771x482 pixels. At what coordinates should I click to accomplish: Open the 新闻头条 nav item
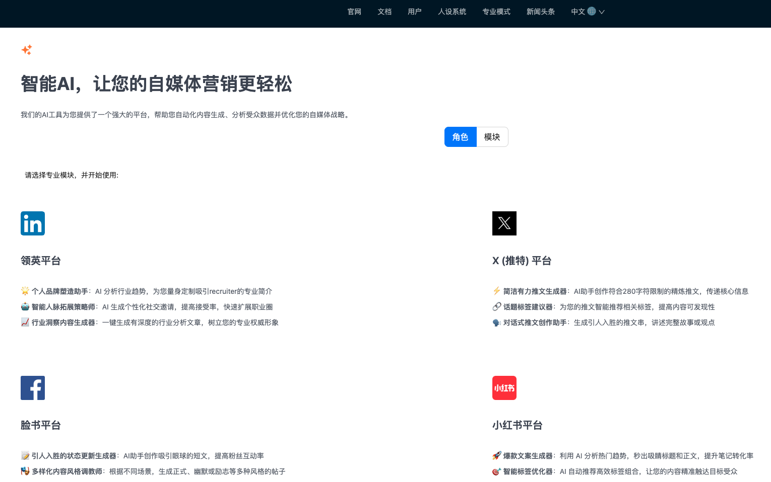click(541, 12)
